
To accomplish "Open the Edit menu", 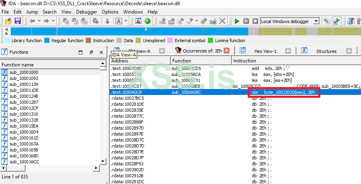I will point(18,12).
